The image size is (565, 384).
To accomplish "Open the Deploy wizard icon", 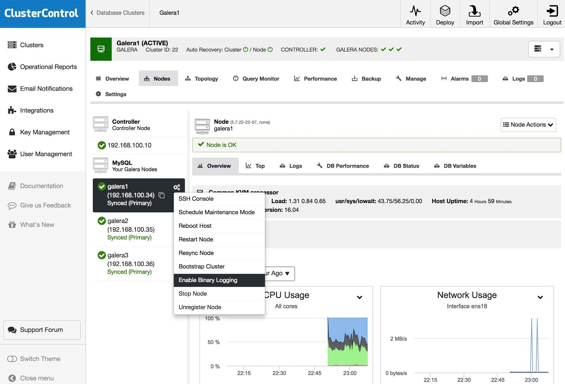I will 445,11.
